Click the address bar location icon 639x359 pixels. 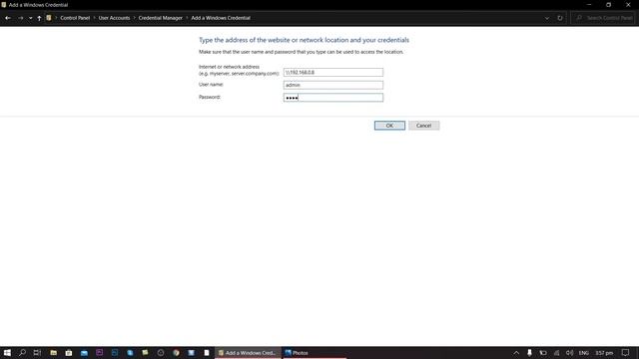(49, 18)
